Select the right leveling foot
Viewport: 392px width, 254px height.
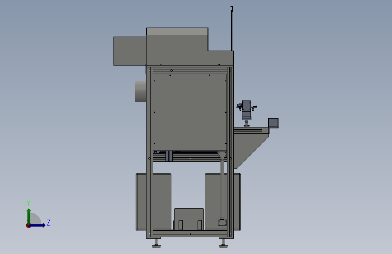tap(223, 244)
